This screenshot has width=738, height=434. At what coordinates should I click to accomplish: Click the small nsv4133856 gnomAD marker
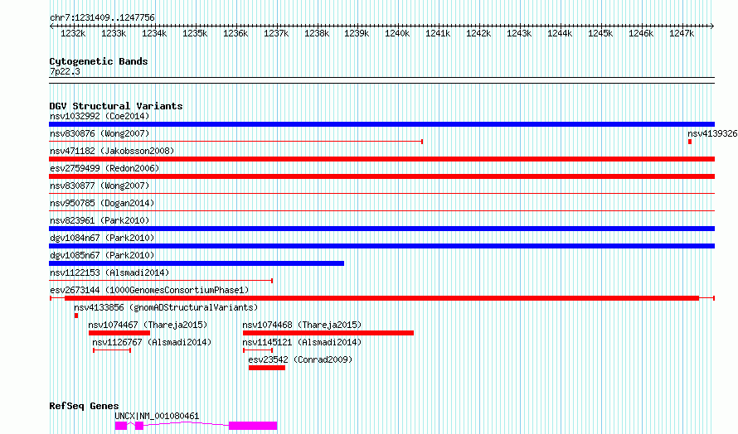[76, 316]
